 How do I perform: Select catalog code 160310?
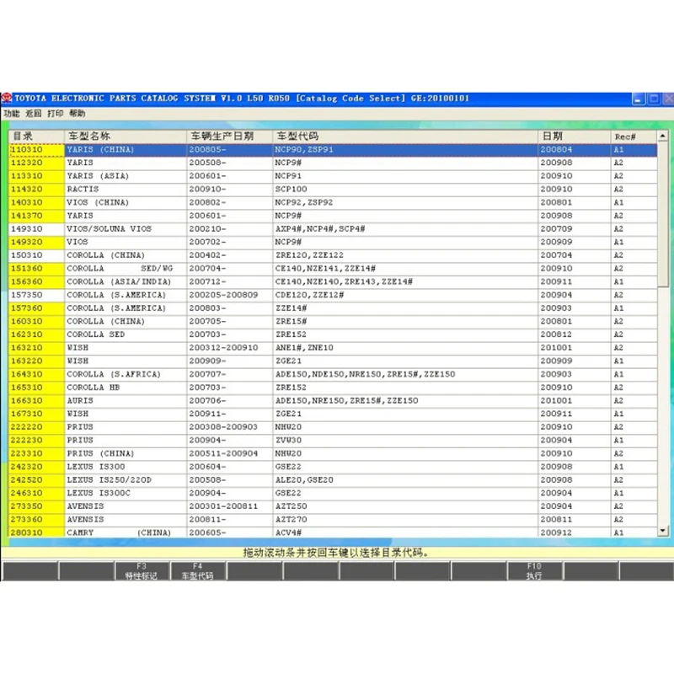(36, 322)
